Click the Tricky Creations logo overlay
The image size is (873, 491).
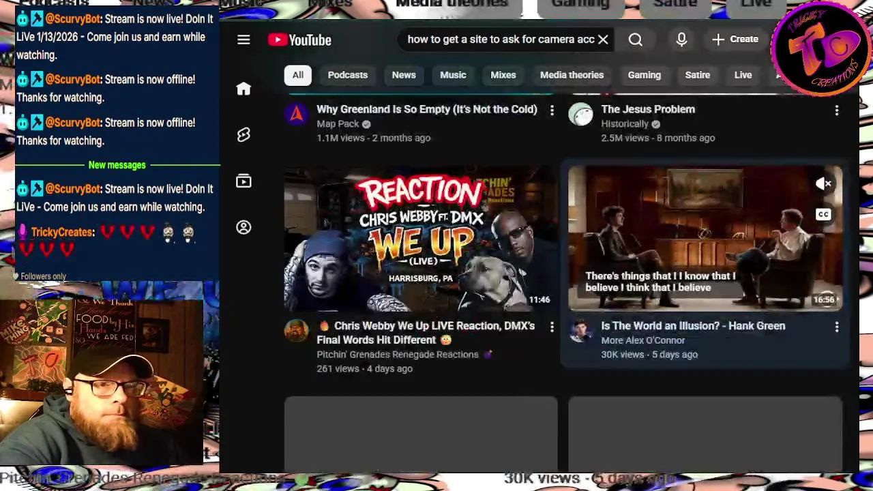pos(820,49)
